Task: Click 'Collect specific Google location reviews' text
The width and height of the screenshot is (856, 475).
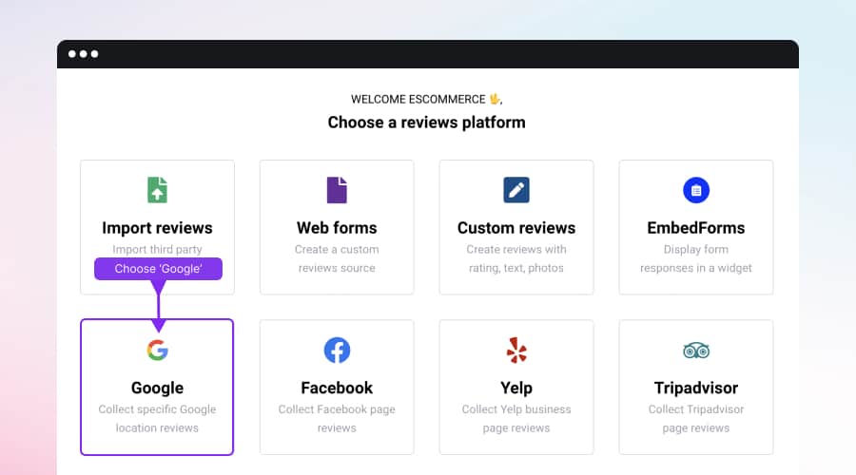Action: click(157, 419)
